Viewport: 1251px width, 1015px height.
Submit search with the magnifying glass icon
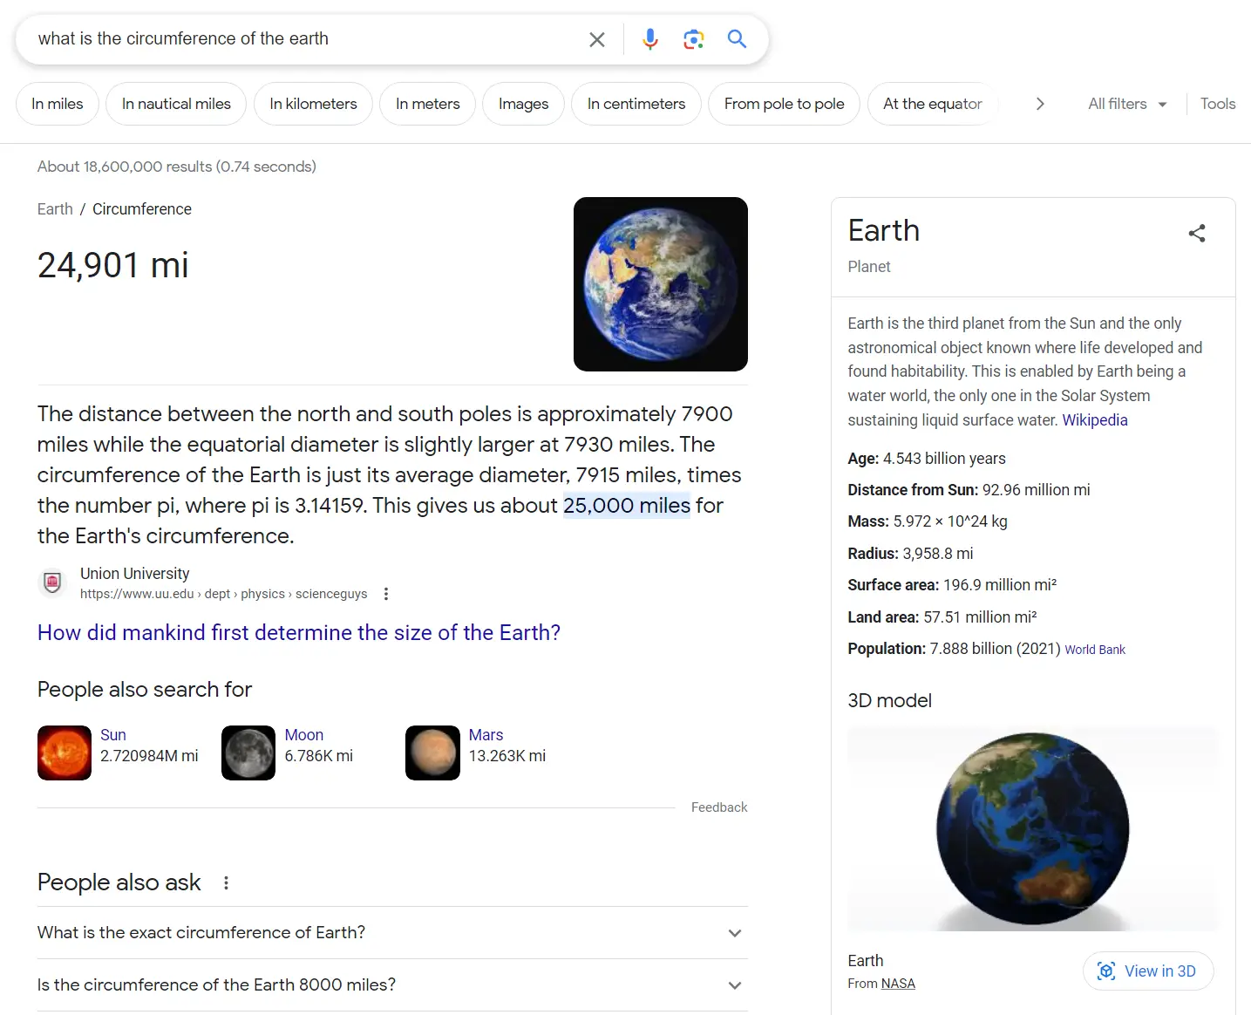click(x=738, y=39)
